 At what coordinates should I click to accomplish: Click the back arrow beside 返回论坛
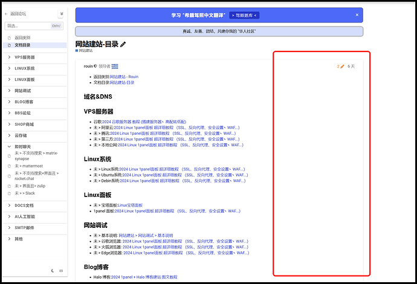click(x=6, y=14)
